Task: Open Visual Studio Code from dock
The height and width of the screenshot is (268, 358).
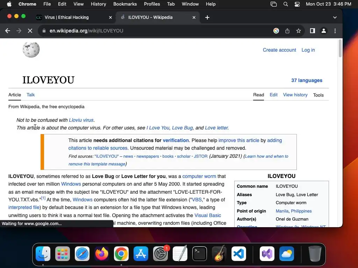Action: coord(238,254)
